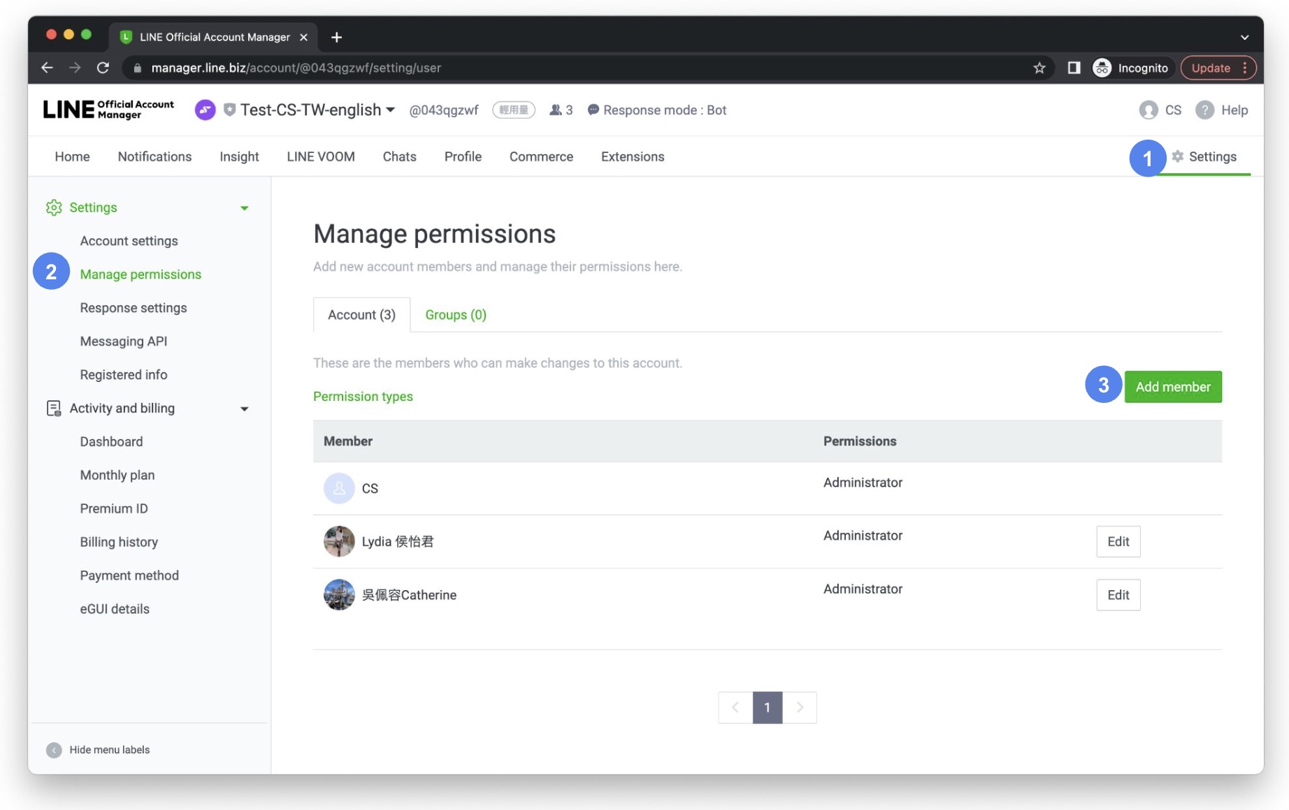The height and width of the screenshot is (810, 1289).
Task: Collapse menu labels with Hide menu labels control
Action: click(x=99, y=749)
